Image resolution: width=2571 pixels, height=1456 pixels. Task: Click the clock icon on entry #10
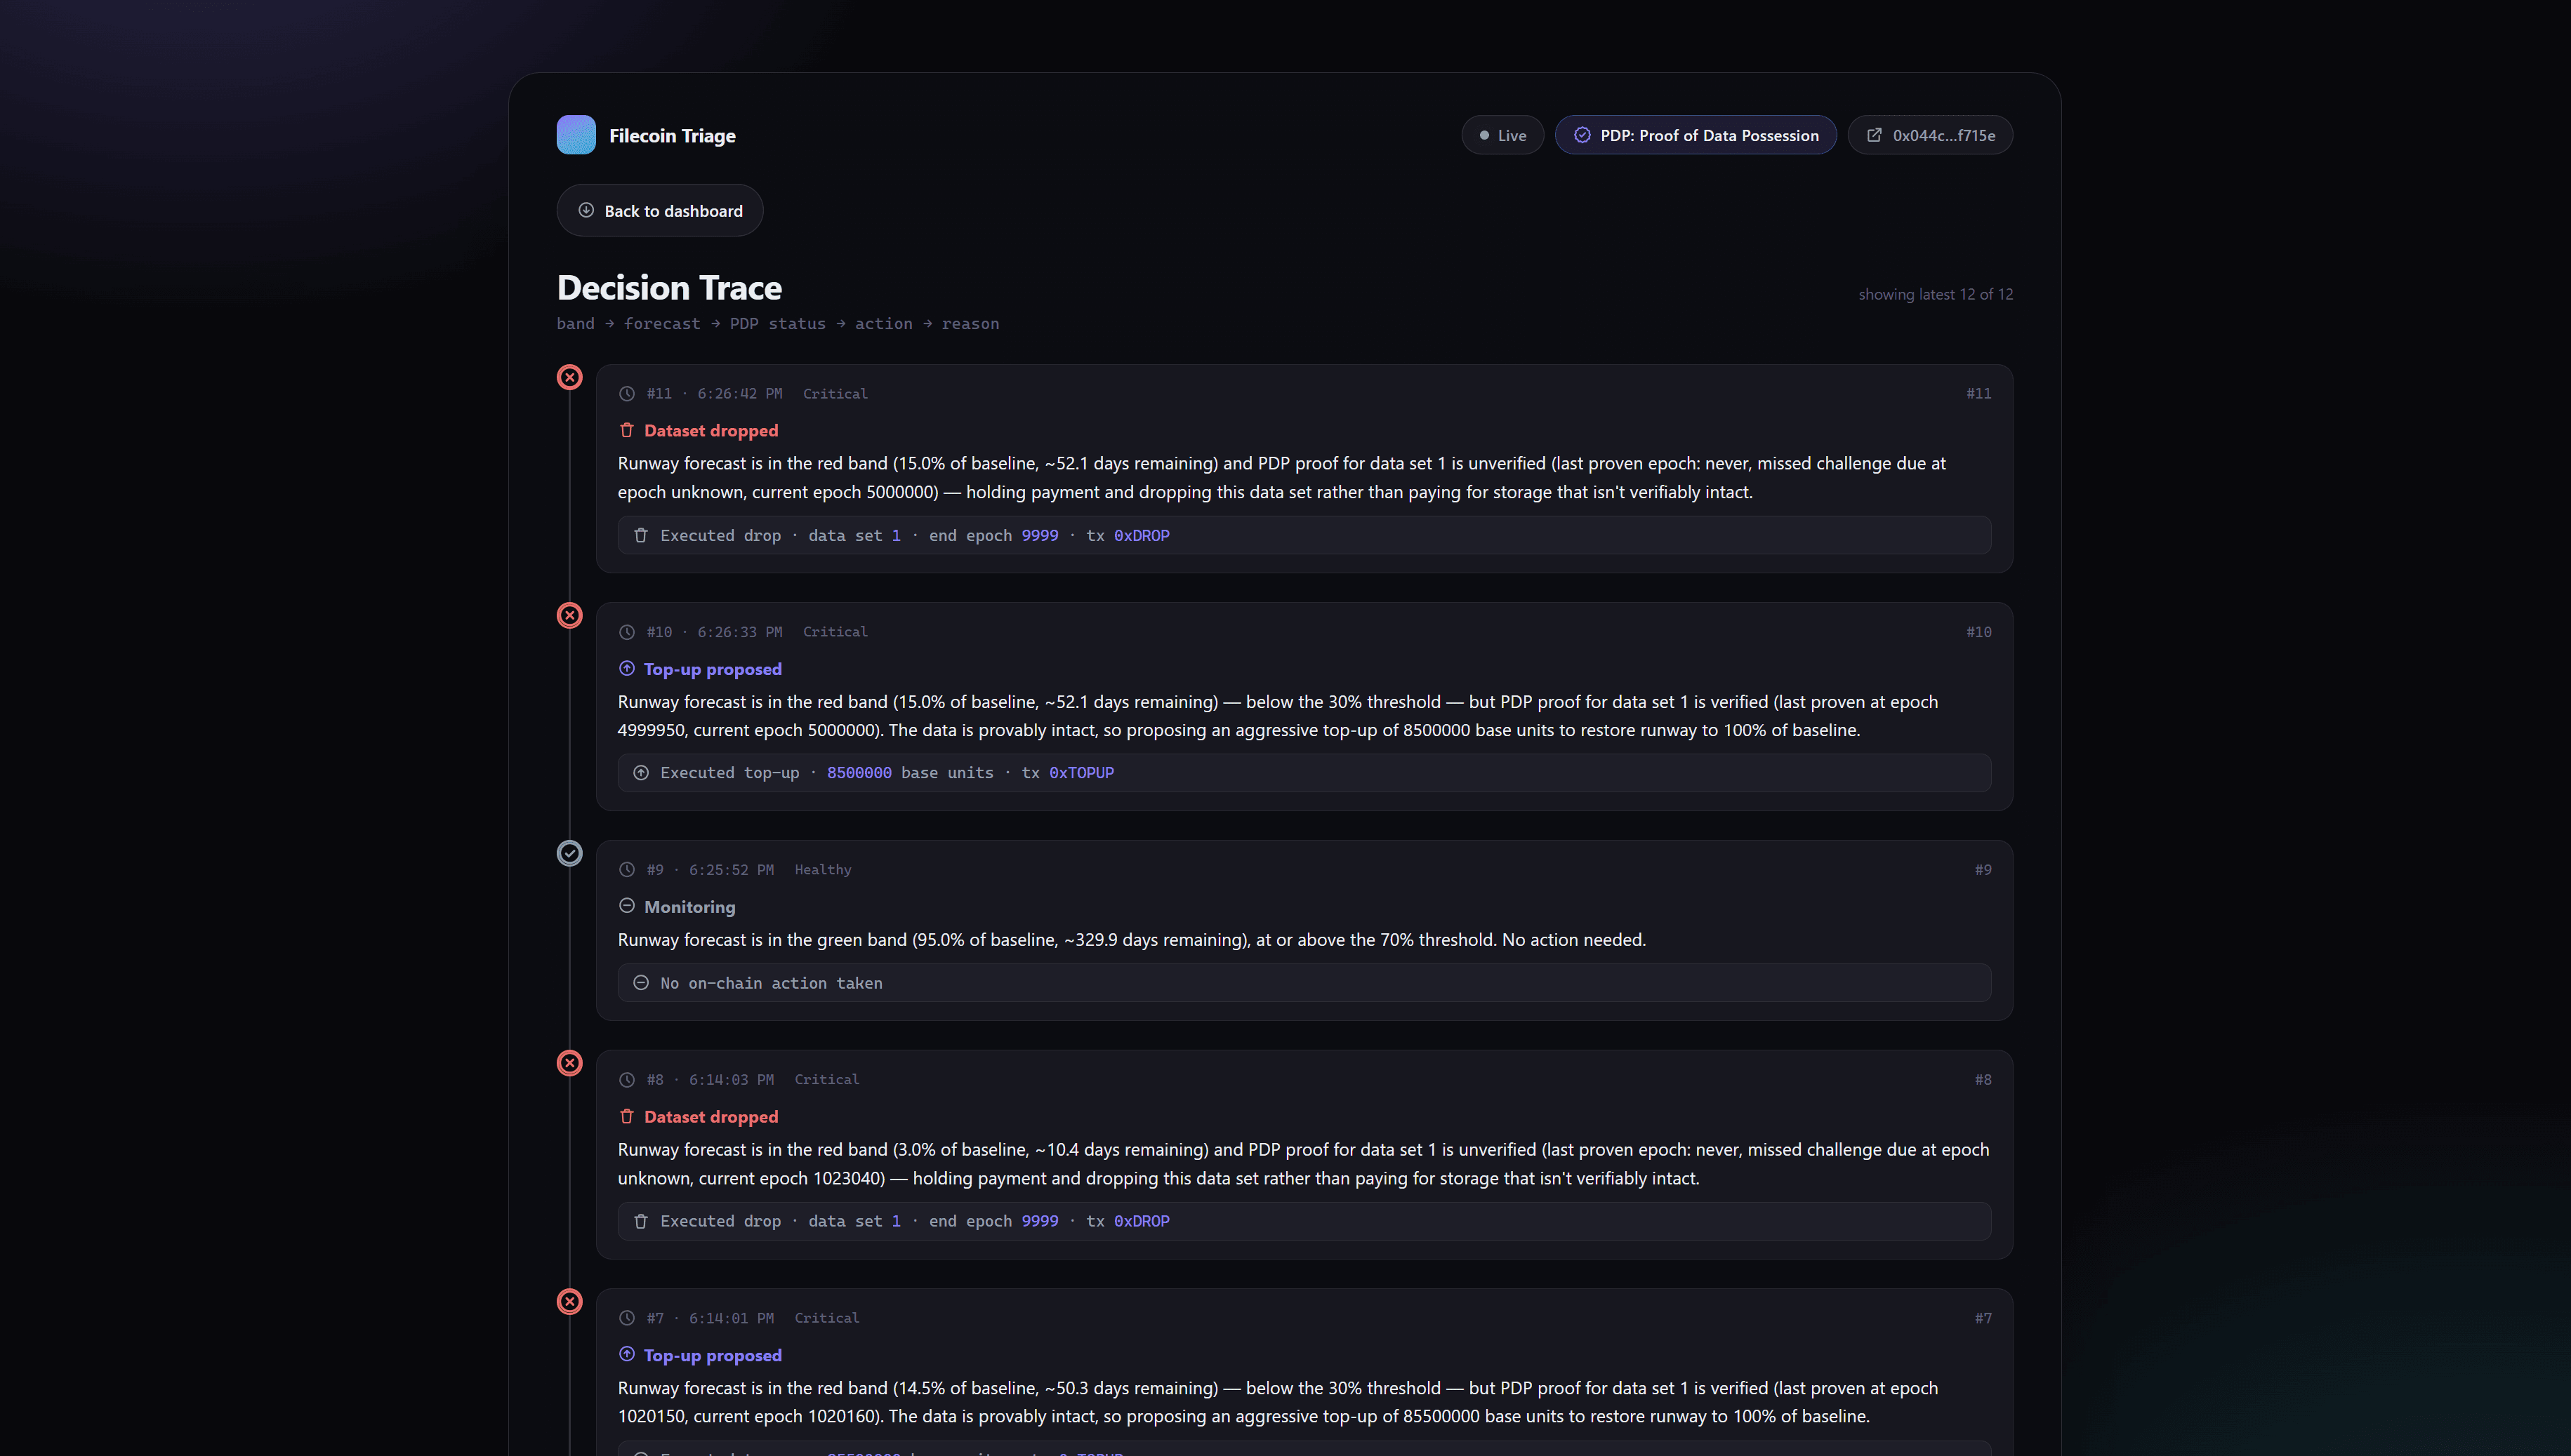pyautogui.click(x=627, y=632)
